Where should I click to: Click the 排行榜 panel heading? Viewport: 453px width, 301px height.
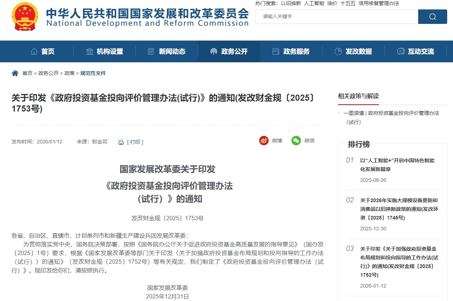pos(359,144)
